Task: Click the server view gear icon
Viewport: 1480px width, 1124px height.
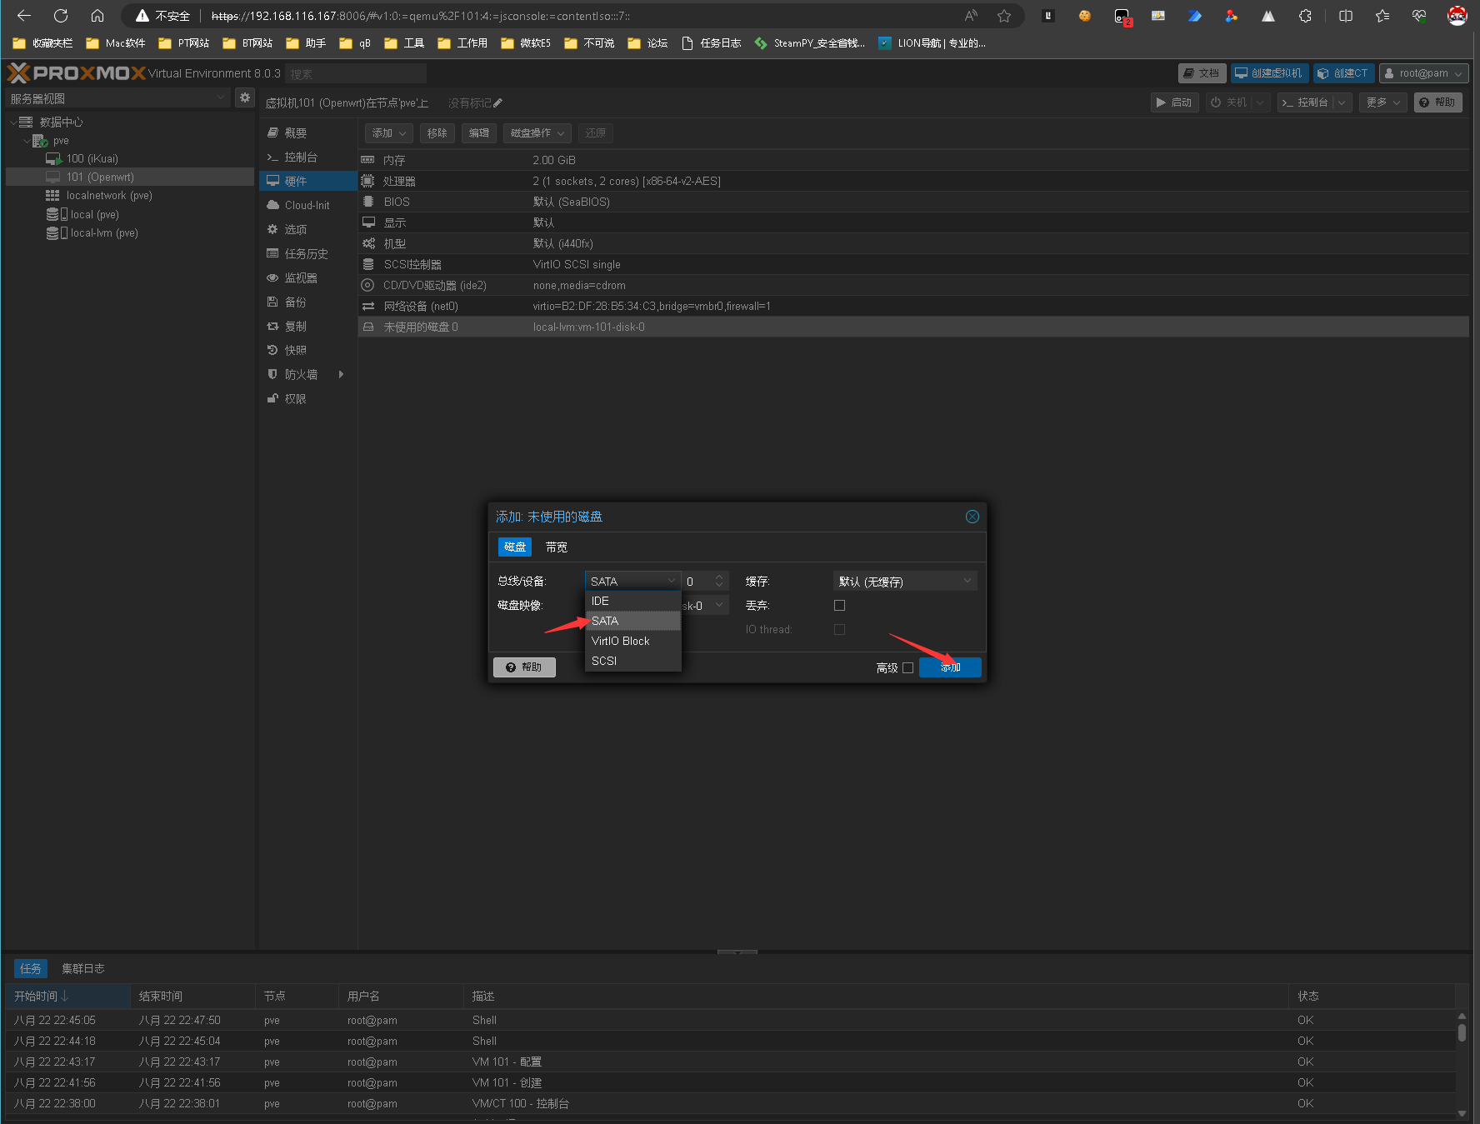Action: tap(244, 98)
